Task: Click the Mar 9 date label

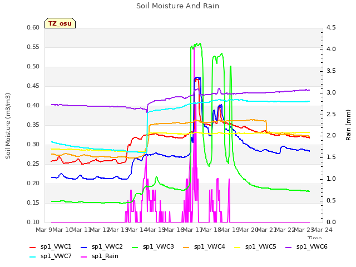Action: click(x=44, y=230)
